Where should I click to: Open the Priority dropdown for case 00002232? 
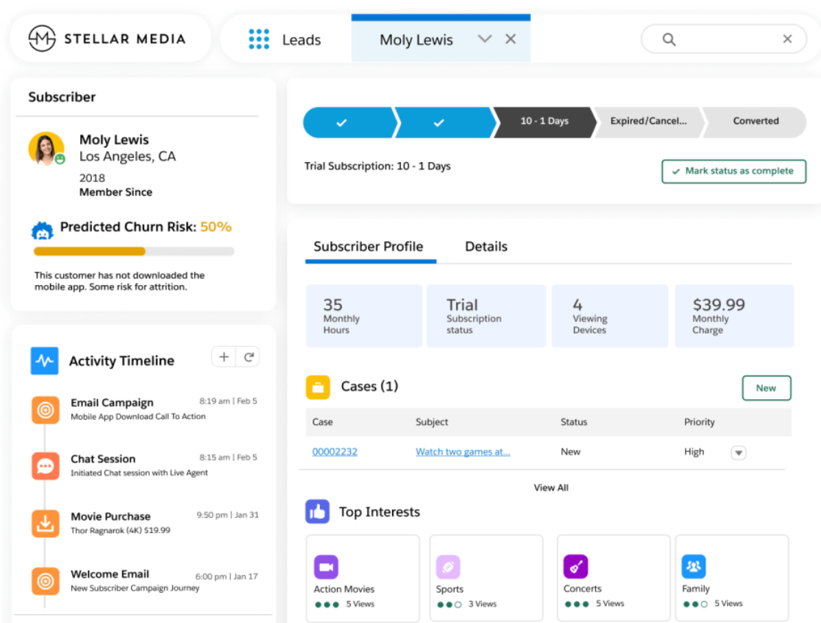tap(738, 452)
